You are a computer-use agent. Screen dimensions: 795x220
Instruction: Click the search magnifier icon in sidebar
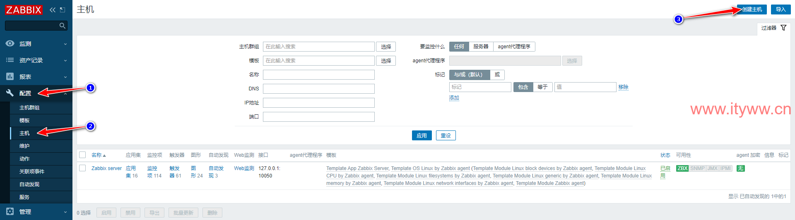tap(63, 26)
